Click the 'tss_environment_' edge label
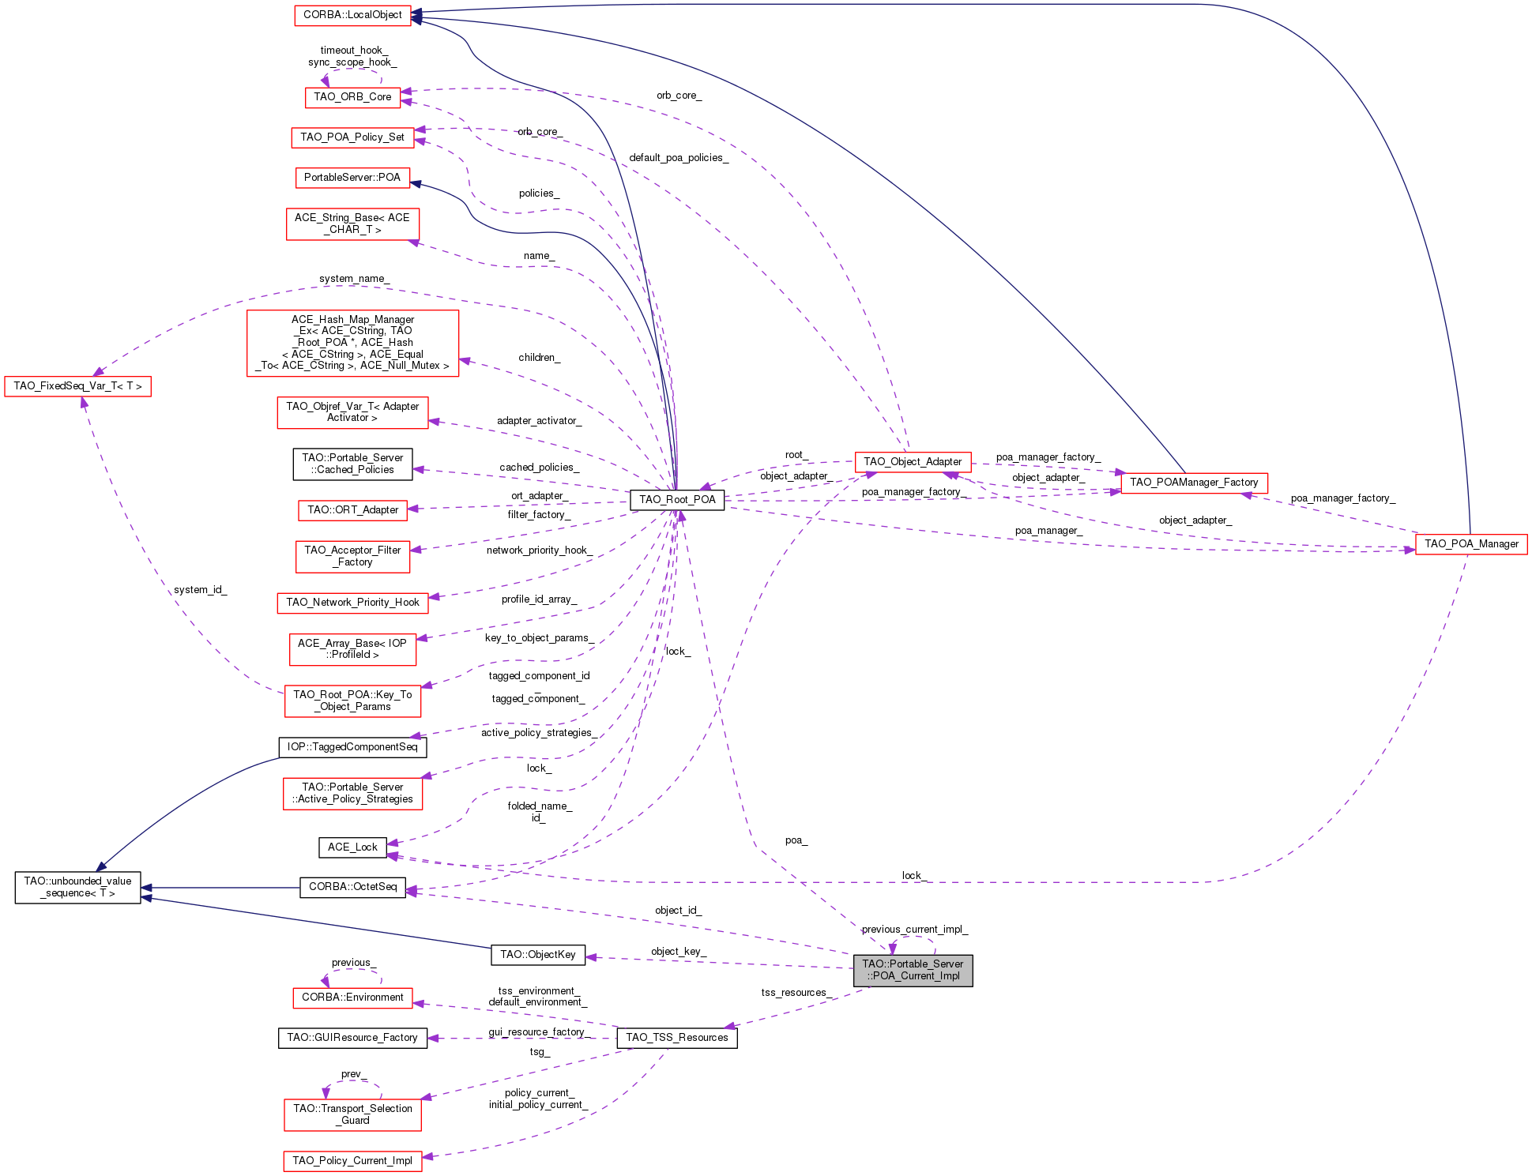Screen dimensions: 1532x1176 [x=539, y=991]
